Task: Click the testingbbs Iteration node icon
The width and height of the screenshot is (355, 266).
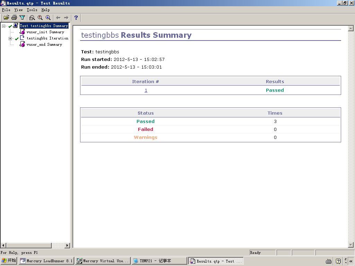Action: [22, 38]
